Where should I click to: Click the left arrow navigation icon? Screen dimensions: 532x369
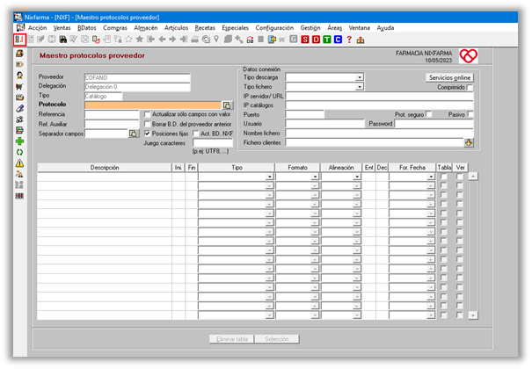pyautogui.click(x=162, y=40)
